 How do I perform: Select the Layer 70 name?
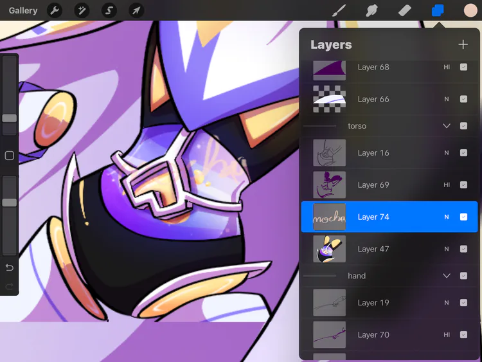pos(373,334)
